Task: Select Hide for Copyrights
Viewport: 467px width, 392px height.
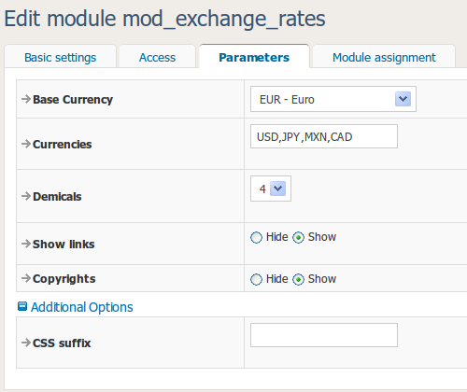Action: tap(256, 279)
